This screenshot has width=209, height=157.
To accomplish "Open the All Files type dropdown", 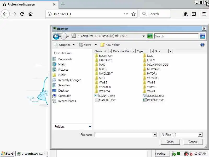I will [x=200, y=135].
